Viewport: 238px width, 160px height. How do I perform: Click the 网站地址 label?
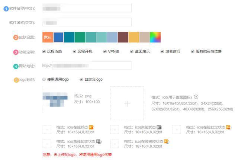tap(27, 66)
